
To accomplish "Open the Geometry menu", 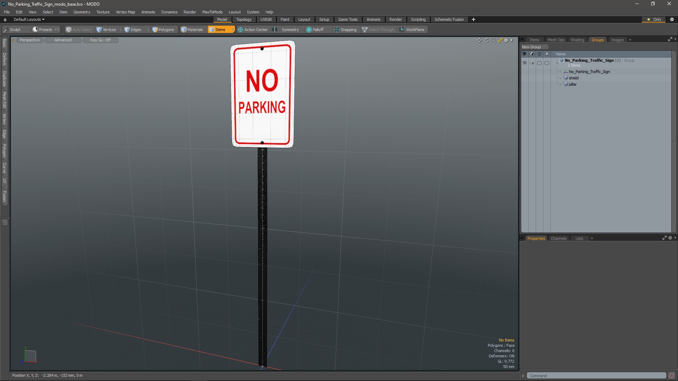I will [x=82, y=12].
